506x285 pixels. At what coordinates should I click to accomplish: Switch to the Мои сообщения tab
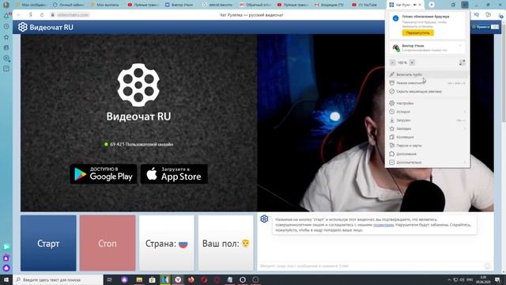[32, 5]
